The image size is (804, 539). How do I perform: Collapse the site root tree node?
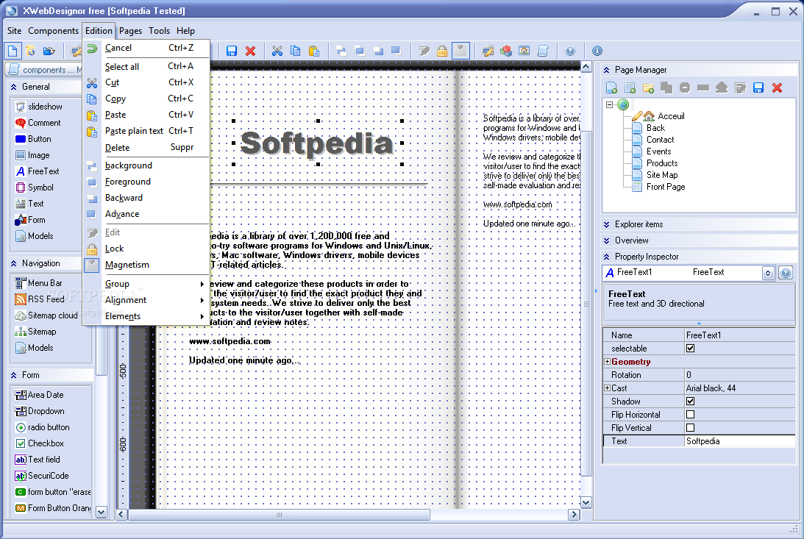609,104
